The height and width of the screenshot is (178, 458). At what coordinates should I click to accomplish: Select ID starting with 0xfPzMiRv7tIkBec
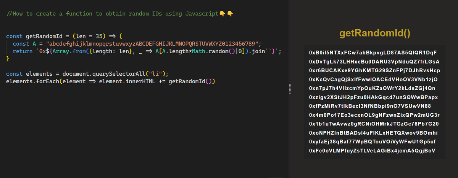click(x=370, y=106)
